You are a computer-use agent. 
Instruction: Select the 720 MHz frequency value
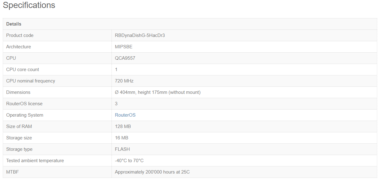point(124,81)
